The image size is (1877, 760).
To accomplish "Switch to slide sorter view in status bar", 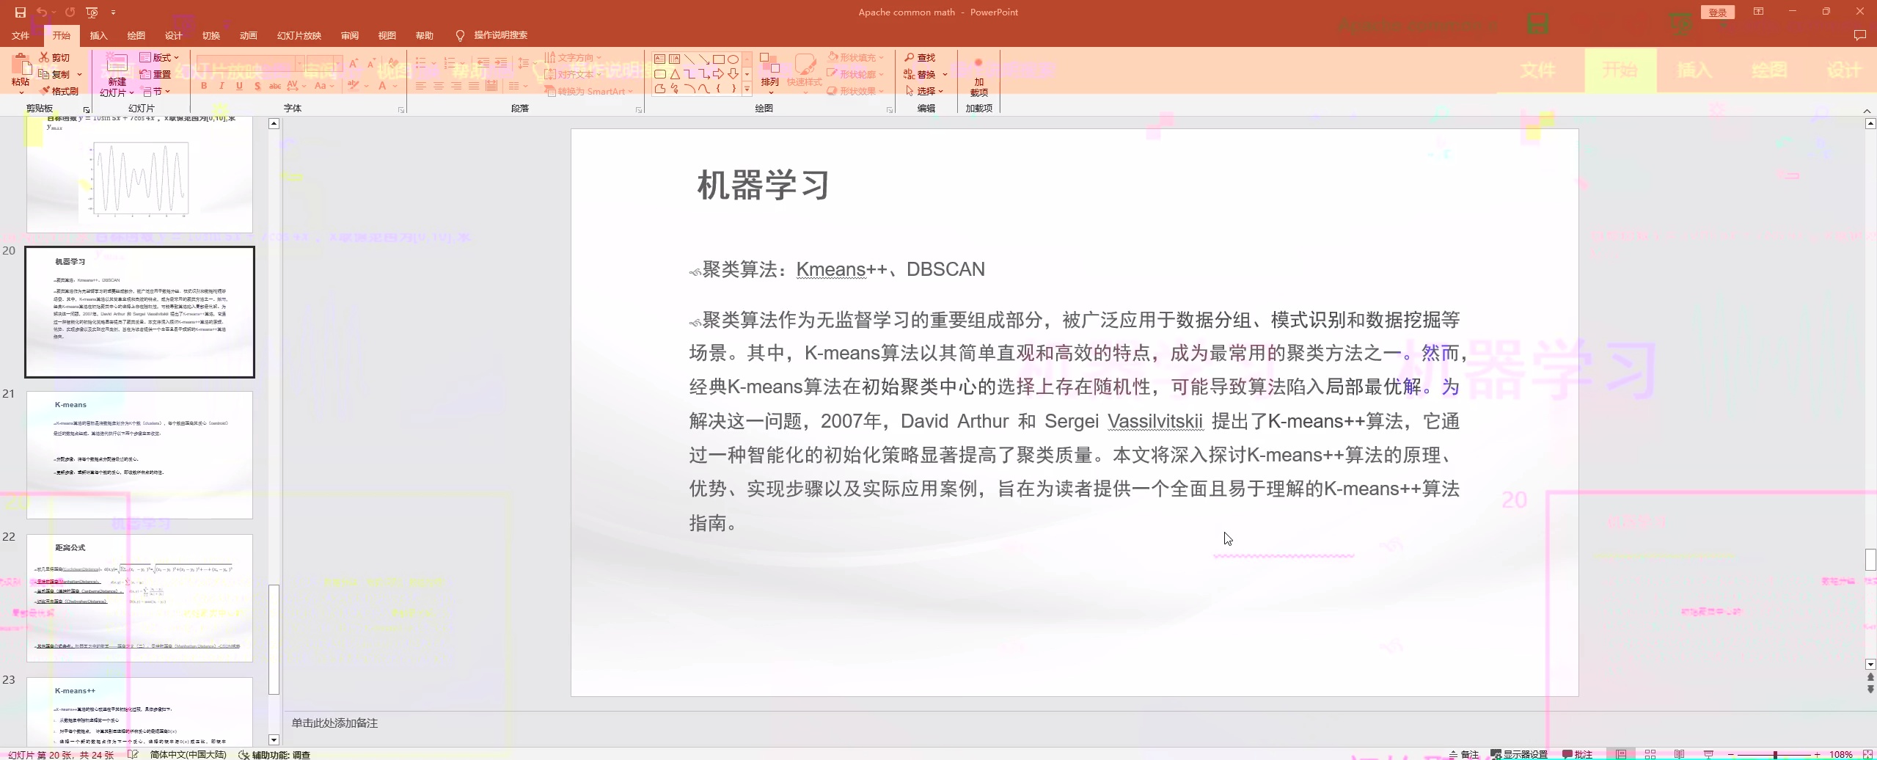I will [1650, 754].
